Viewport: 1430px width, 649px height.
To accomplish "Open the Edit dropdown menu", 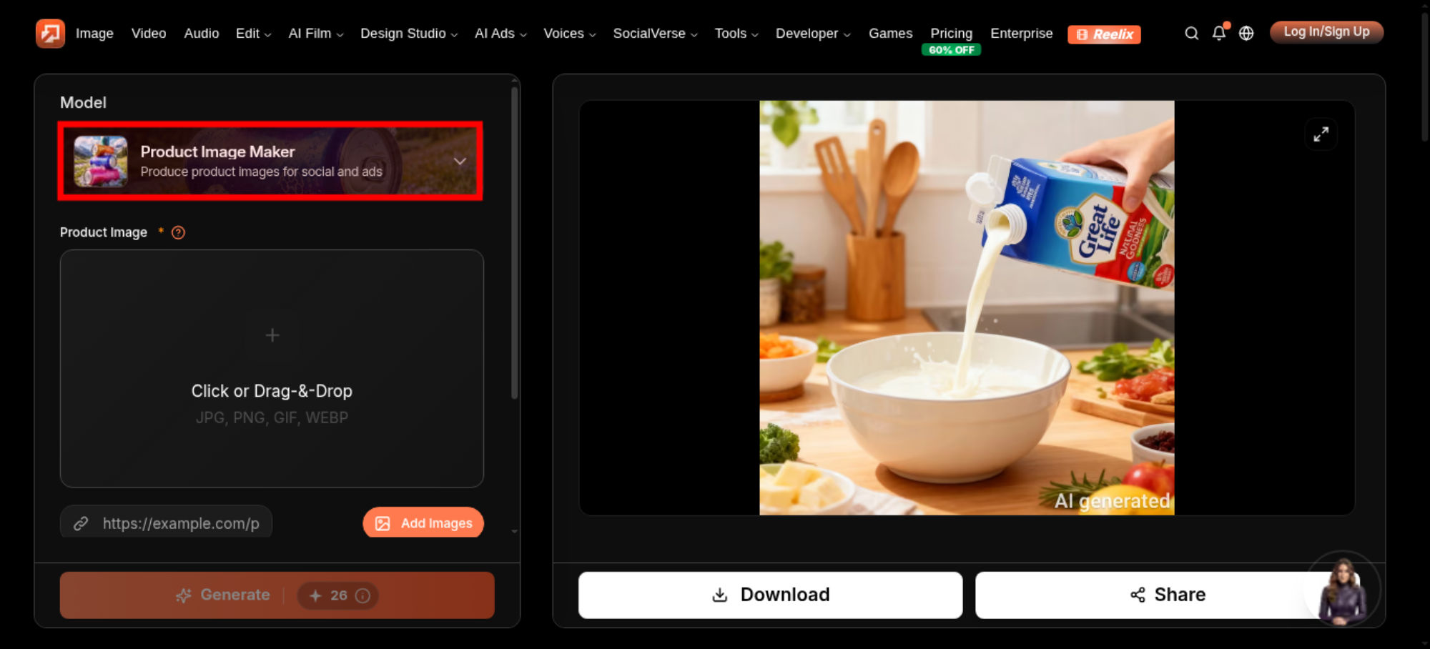I will (254, 34).
